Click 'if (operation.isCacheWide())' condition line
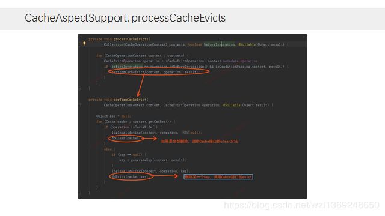The width and height of the screenshot is (385, 216). [133, 127]
